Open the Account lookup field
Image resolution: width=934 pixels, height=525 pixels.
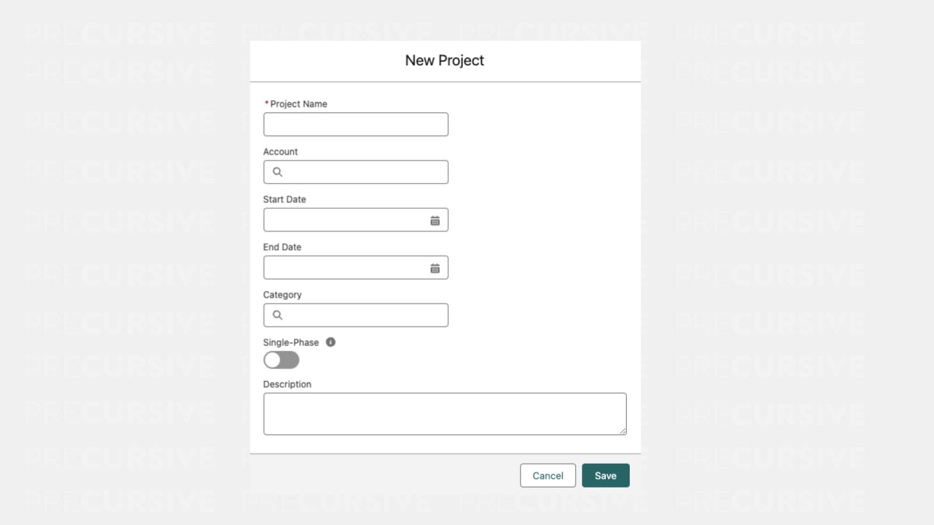pyautogui.click(x=365, y=172)
